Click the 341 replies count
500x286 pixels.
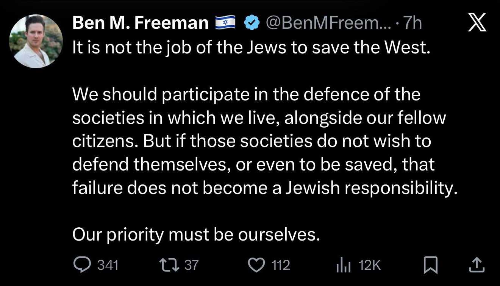click(x=108, y=265)
